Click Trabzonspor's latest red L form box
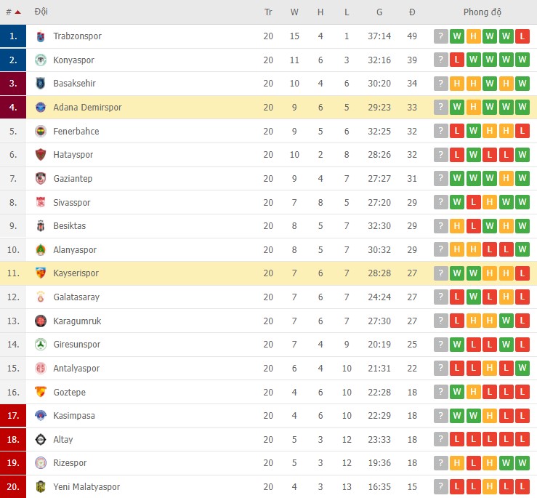 click(x=522, y=36)
